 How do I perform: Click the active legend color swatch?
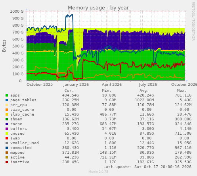[7, 157]
